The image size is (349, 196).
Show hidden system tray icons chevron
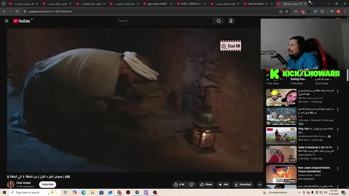tap(300, 192)
